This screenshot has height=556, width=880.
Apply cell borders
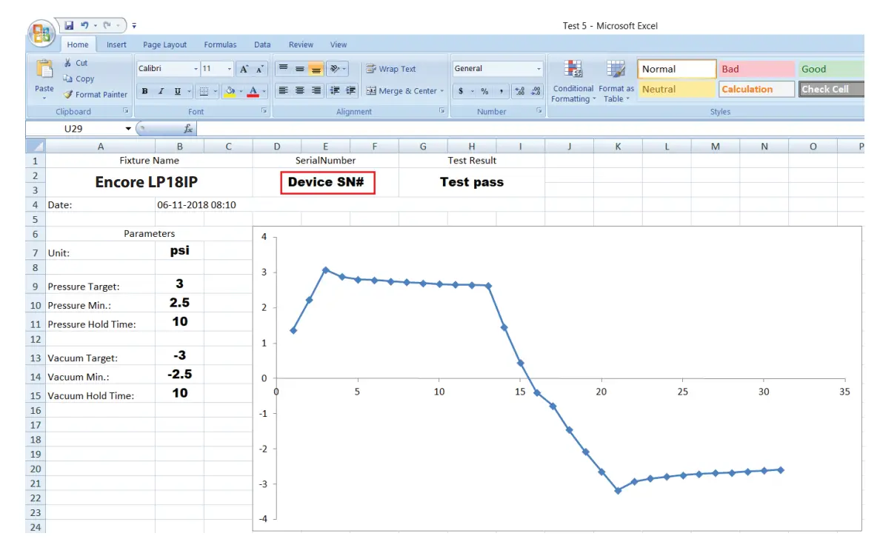click(x=204, y=91)
